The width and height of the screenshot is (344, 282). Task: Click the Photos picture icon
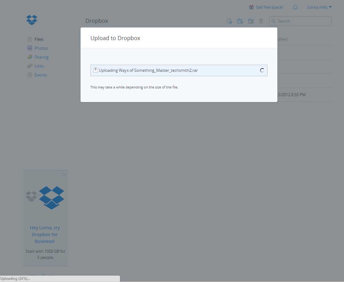[30, 48]
